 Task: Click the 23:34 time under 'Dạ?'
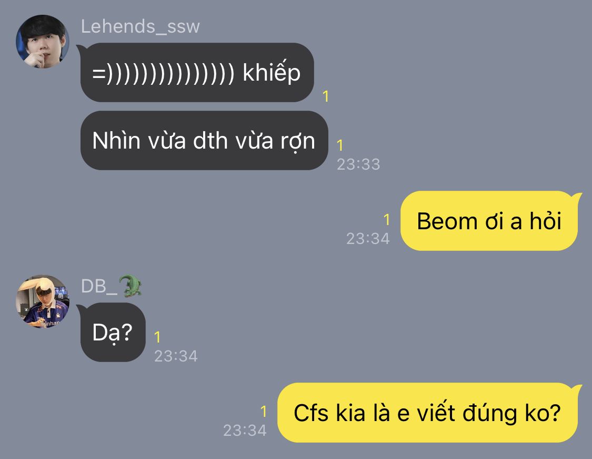pos(176,356)
